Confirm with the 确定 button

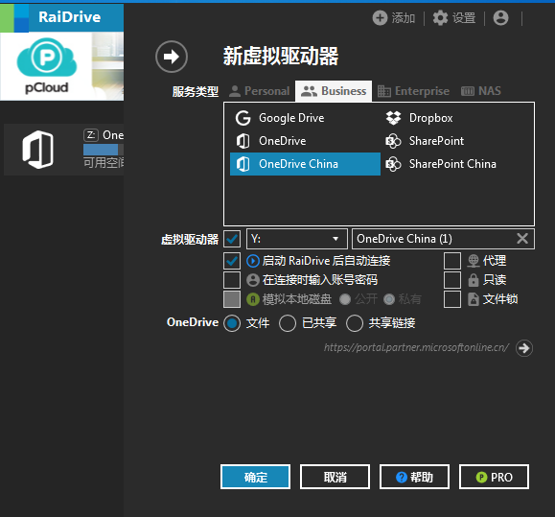(x=255, y=477)
